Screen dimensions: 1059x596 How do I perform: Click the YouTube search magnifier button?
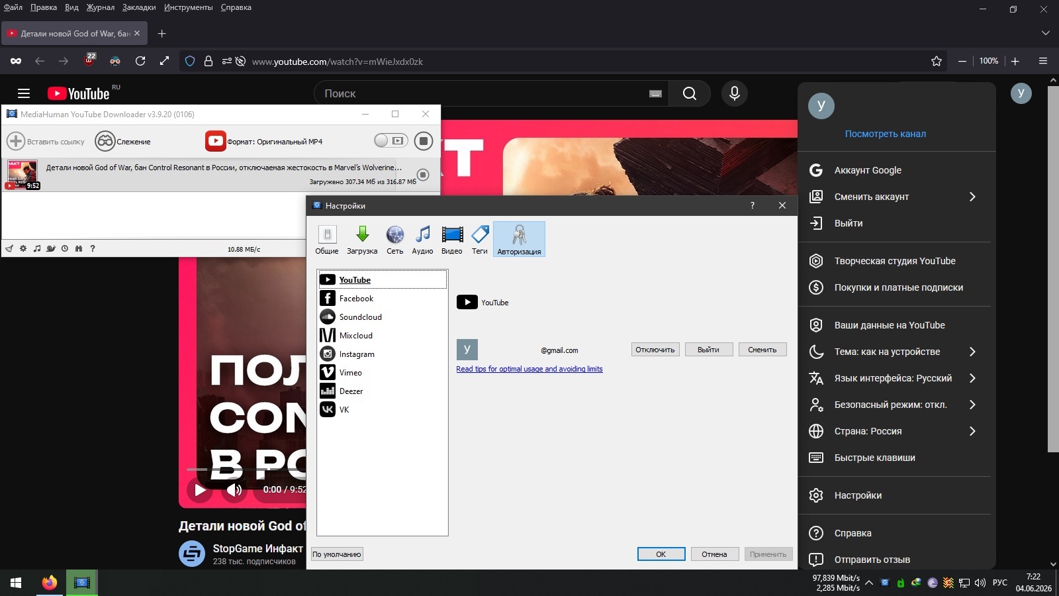690,93
